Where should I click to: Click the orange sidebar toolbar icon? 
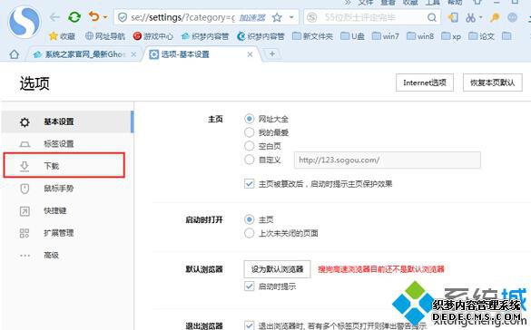[453, 17]
